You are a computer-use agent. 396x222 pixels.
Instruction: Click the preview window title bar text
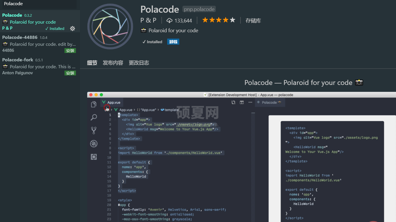251,95
